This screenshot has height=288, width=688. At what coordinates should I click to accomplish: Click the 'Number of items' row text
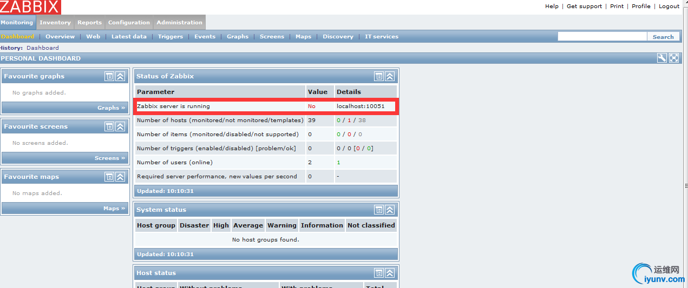[x=218, y=135]
